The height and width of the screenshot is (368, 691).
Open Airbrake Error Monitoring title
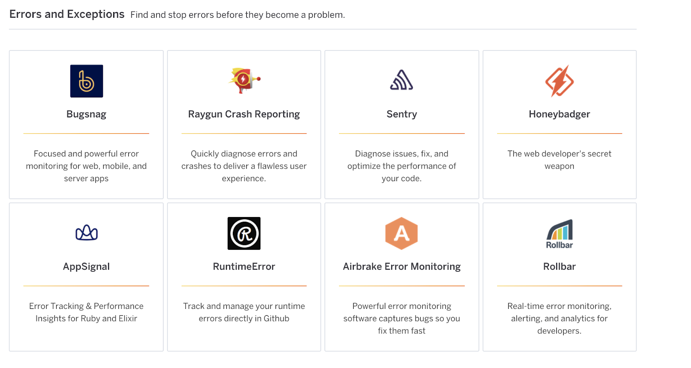[x=402, y=267]
